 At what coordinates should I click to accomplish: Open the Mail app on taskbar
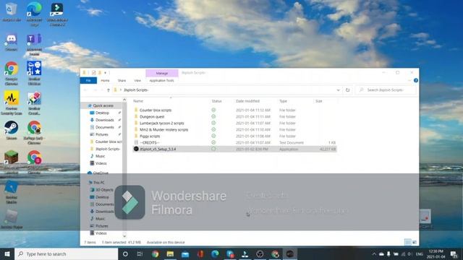coord(185,253)
